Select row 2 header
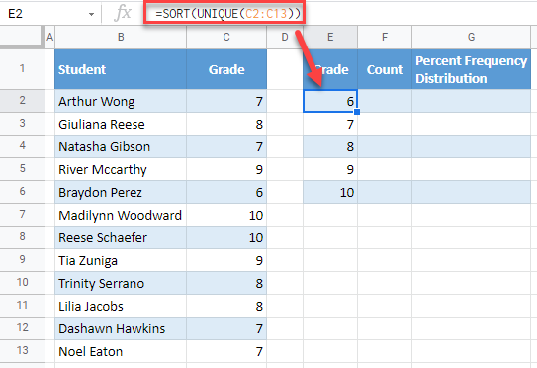 (x=23, y=101)
